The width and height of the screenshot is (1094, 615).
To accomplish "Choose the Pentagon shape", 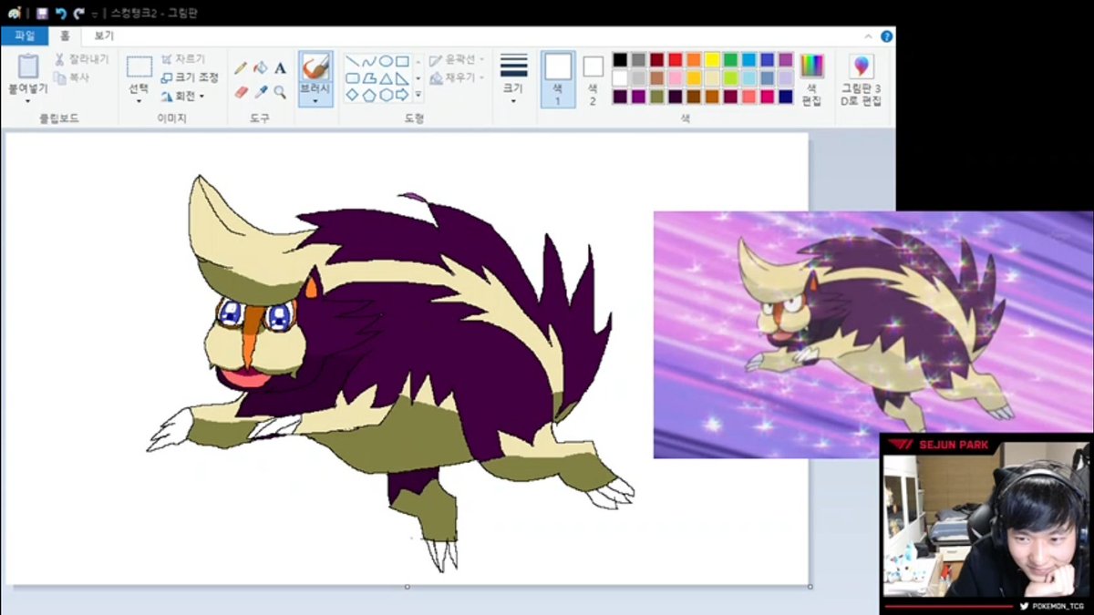I will (x=369, y=95).
